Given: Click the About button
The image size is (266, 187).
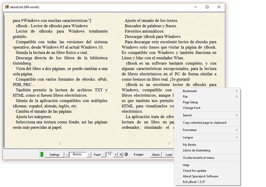Looking at the screenshot, I should (156, 155).
